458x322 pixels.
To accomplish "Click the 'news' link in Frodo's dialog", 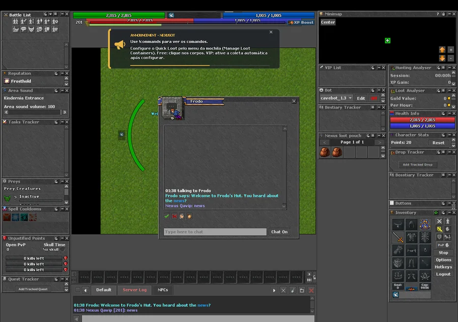I will pos(179,201).
